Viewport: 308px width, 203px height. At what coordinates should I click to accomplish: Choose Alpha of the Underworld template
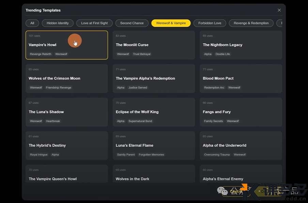[241, 145]
